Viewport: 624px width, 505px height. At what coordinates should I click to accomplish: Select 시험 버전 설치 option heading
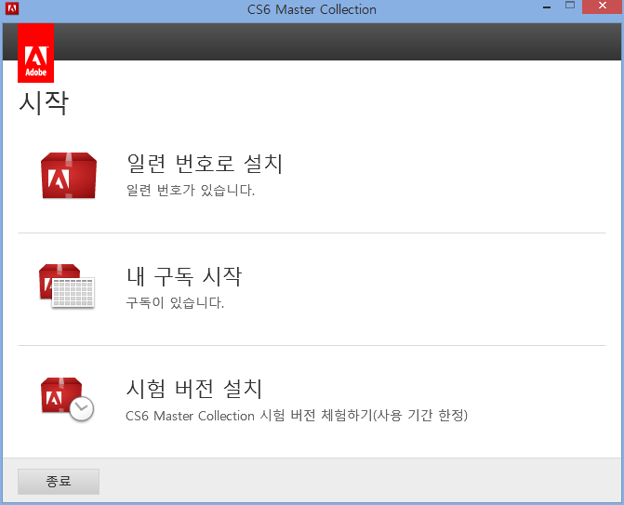click(194, 389)
